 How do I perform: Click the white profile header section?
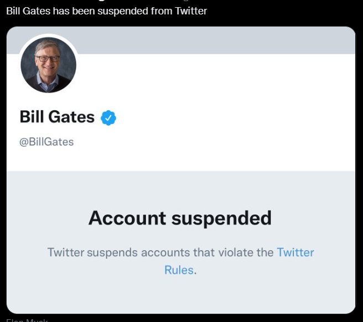coord(181,113)
